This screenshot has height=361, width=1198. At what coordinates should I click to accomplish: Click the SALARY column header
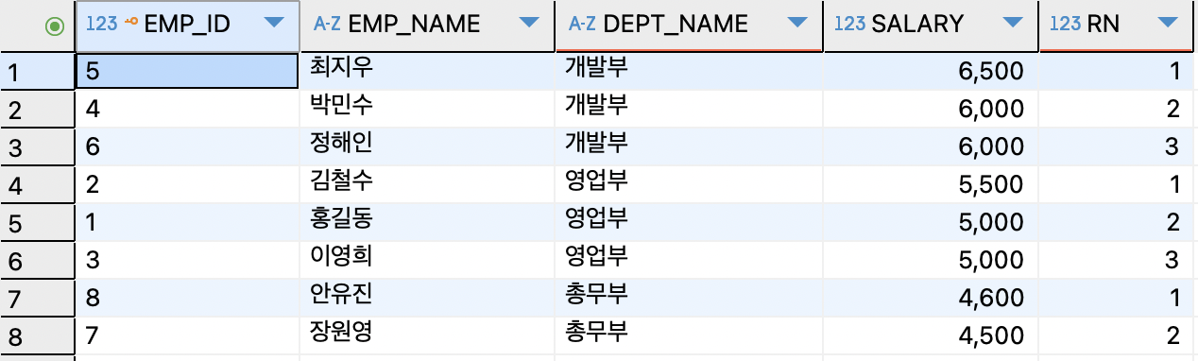(x=930, y=26)
